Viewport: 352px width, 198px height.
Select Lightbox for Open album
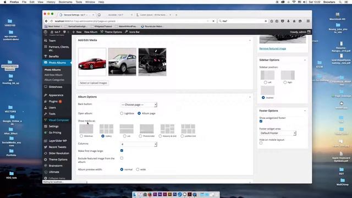(122, 113)
